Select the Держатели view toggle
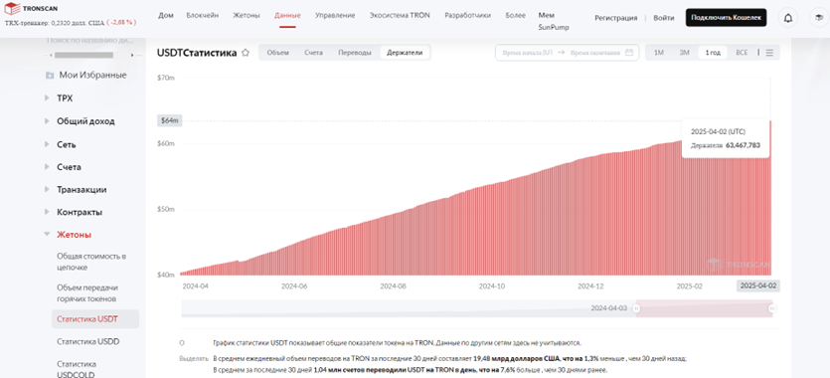Image resolution: width=830 pixels, height=378 pixels. coord(405,53)
